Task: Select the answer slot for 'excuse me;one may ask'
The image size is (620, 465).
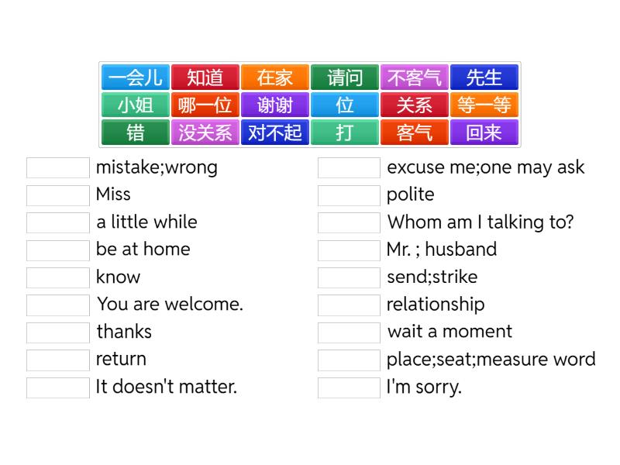Action: (349, 167)
